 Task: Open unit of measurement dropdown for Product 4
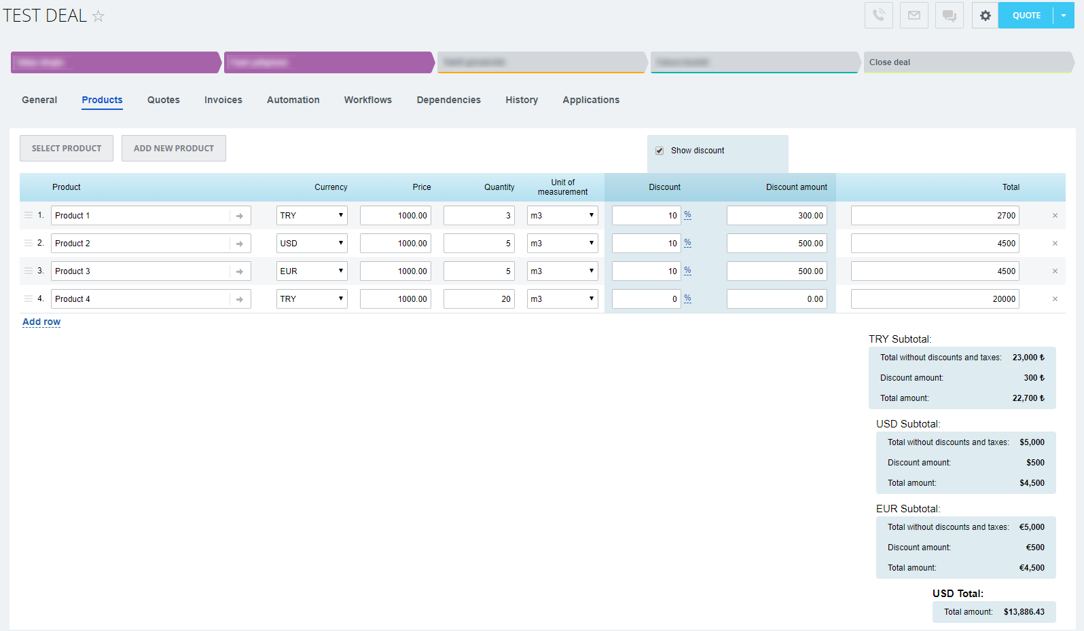[x=562, y=299]
